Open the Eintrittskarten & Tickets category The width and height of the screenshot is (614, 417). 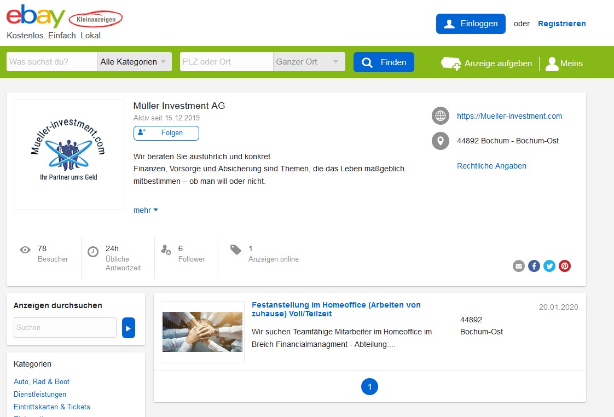[x=51, y=407]
